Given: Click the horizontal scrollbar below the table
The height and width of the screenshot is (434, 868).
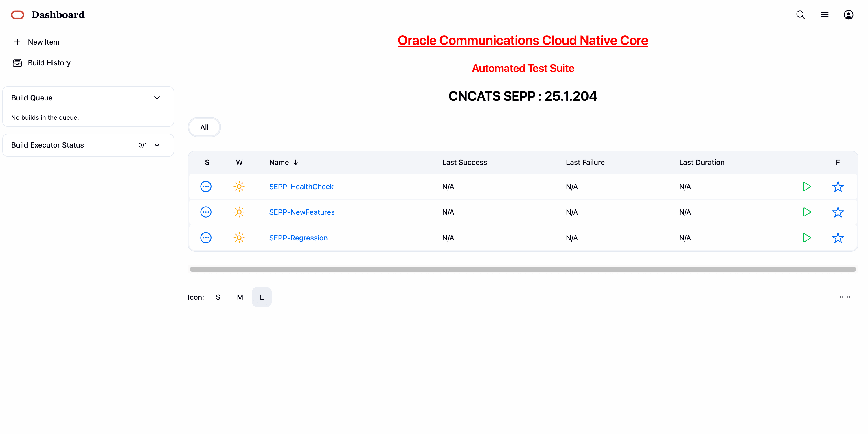Looking at the screenshot, I should (x=523, y=269).
